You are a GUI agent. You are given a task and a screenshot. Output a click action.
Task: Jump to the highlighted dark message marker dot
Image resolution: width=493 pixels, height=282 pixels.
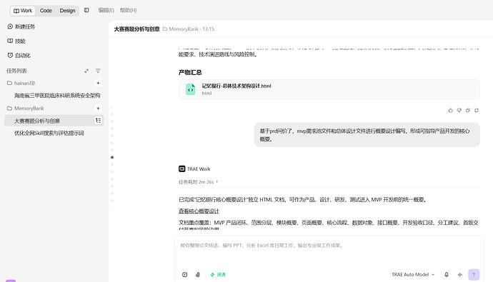112,157
